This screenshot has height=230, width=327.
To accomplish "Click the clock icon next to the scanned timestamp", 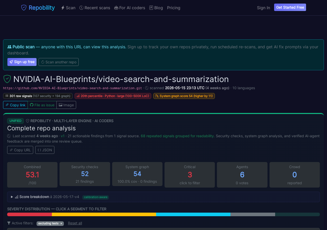I will click(147, 88).
